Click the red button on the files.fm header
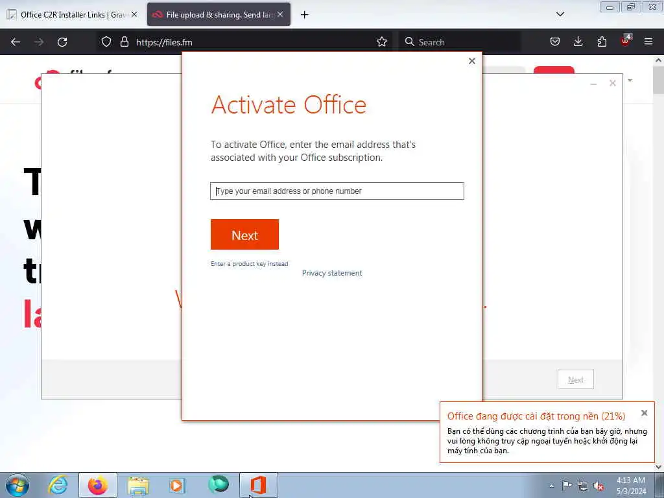 pos(554,70)
